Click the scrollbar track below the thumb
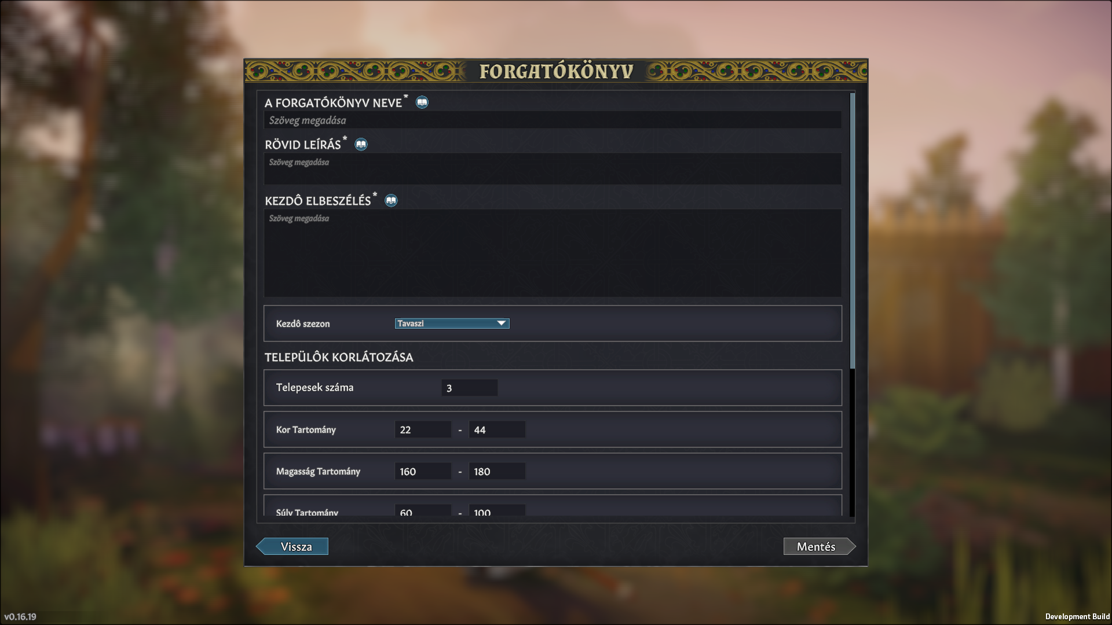The height and width of the screenshot is (625, 1112). tap(853, 443)
